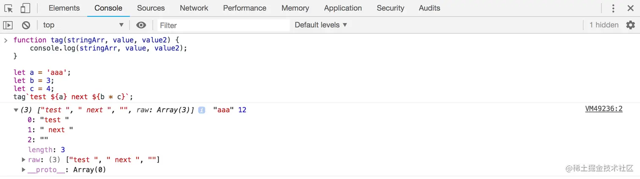Toggle the live expression eye icon
Image resolution: width=640 pixels, height=179 pixels.
[141, 25]
